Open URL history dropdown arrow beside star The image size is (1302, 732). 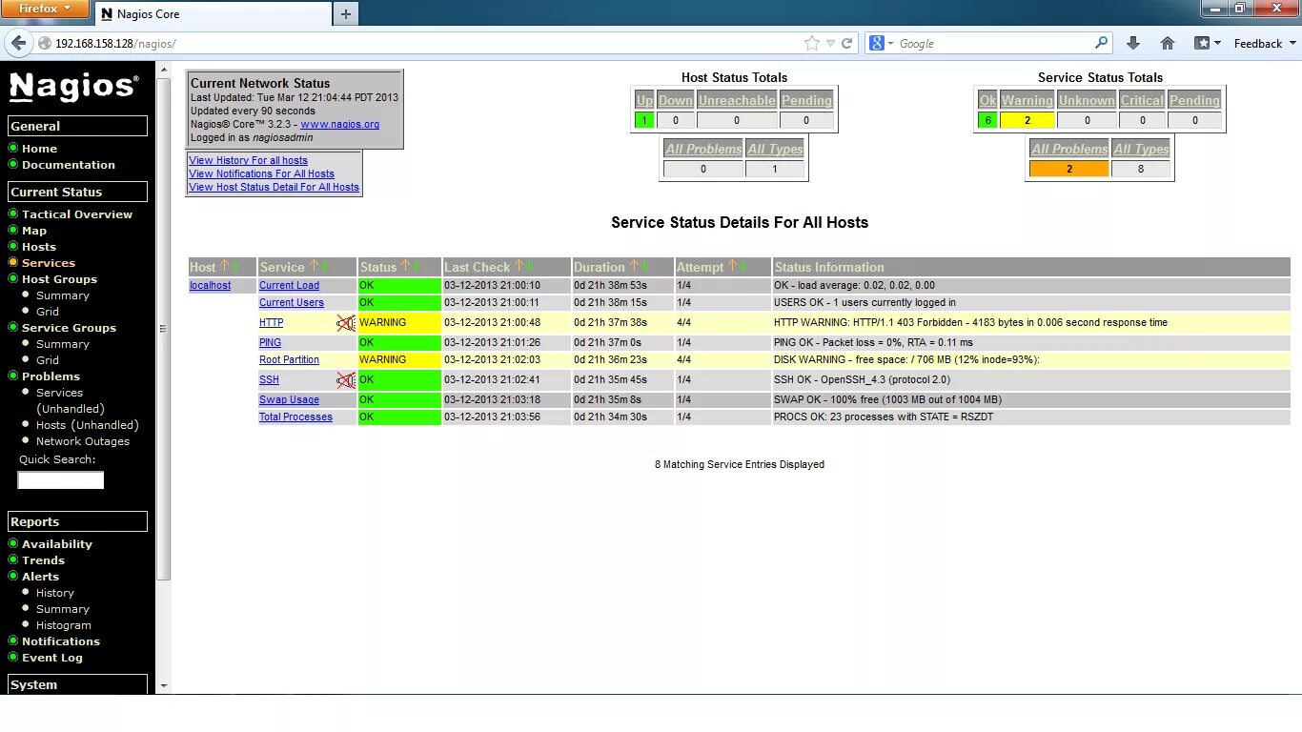(830, 43)
